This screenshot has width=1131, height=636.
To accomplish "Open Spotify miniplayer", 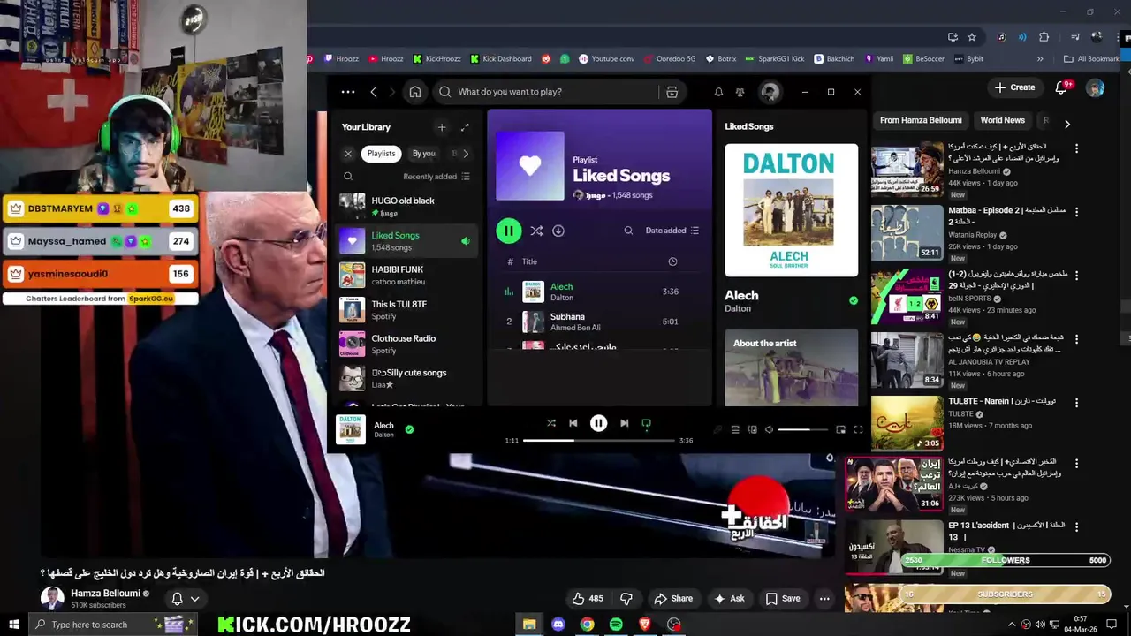I will pyautogui.click(x=840, y=430).
